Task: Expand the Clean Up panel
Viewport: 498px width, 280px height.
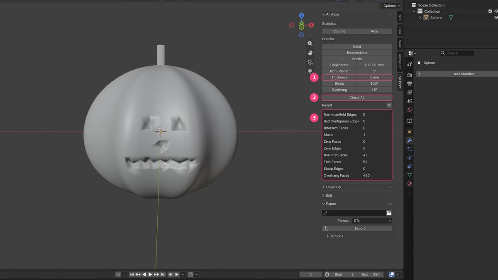Action: (x=323, y=187)
